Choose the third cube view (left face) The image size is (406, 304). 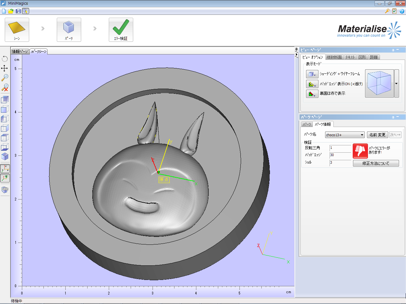coord(5,119)
